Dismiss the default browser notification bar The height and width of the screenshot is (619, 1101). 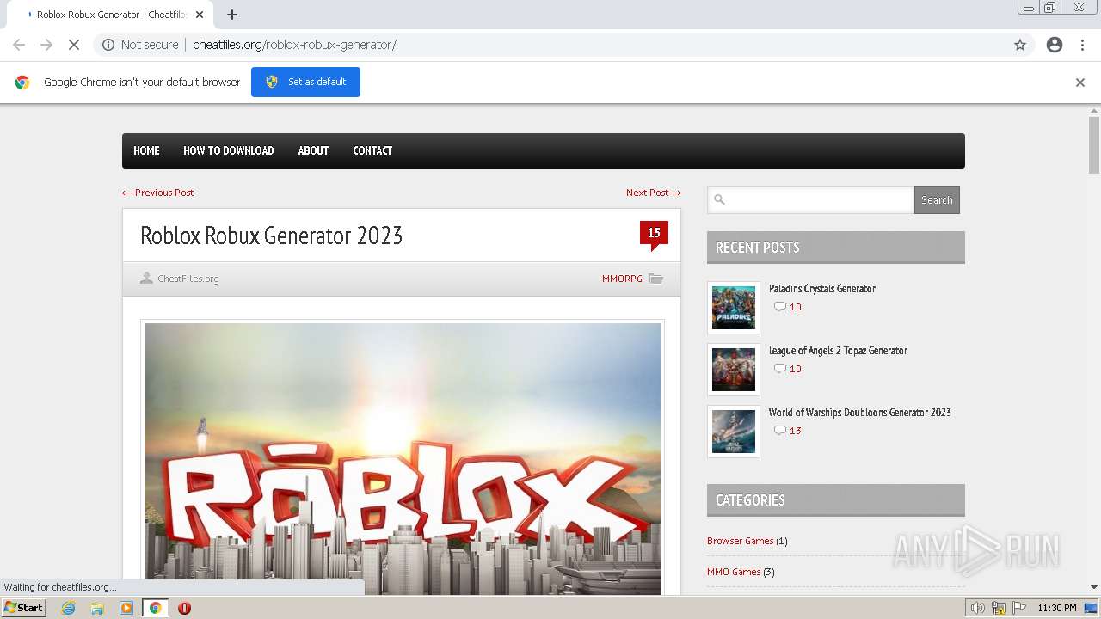(x=1080, y=83)
